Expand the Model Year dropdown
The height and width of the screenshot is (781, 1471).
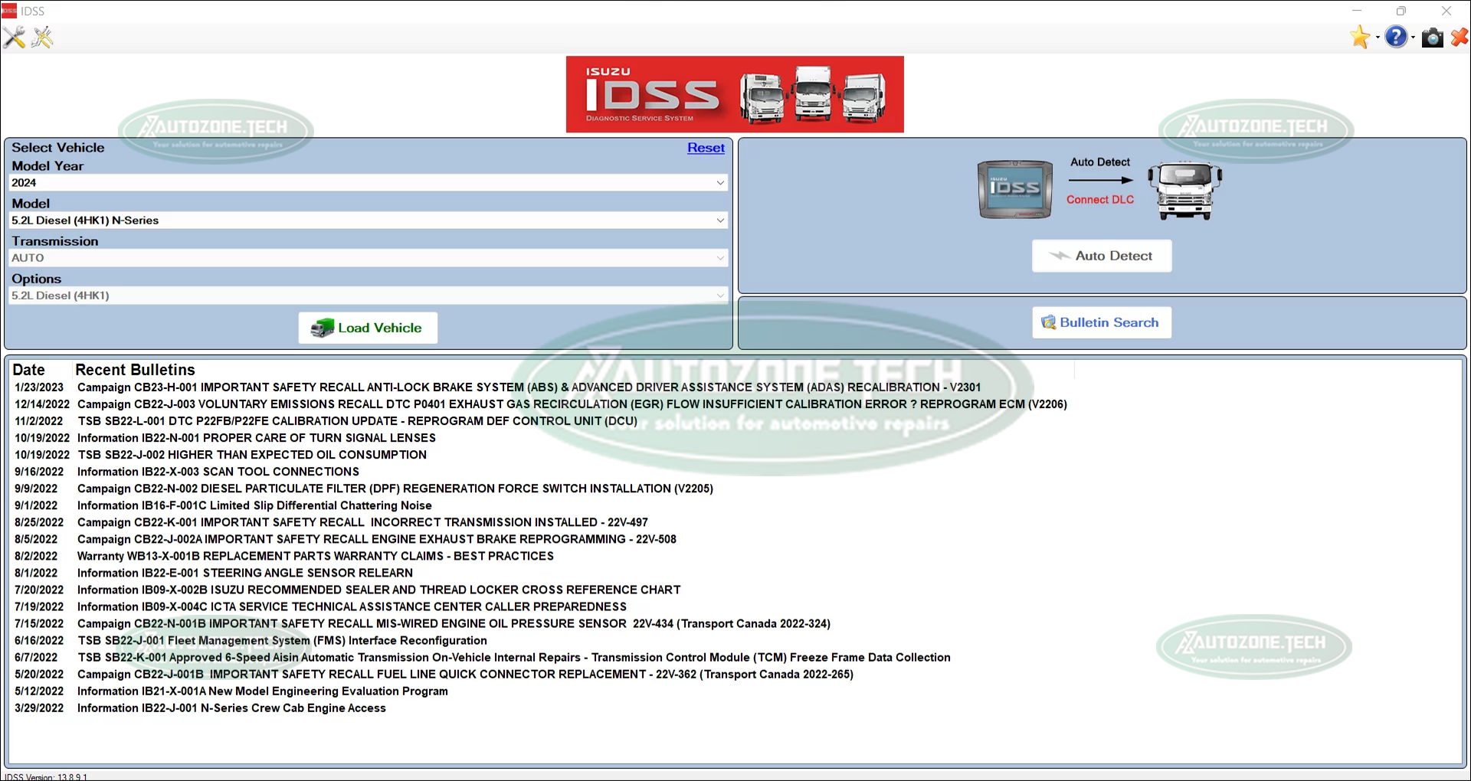pos(719,182)
